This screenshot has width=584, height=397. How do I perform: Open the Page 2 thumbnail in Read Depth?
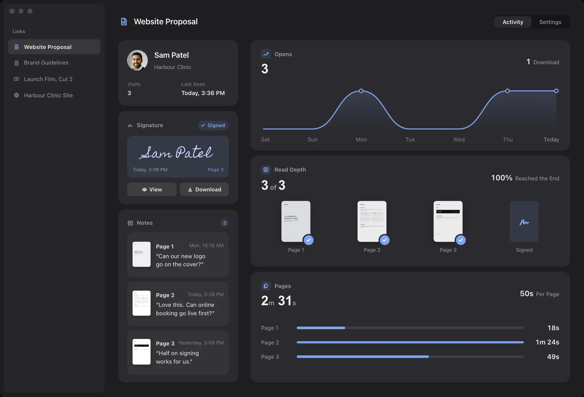coord(372,222)
